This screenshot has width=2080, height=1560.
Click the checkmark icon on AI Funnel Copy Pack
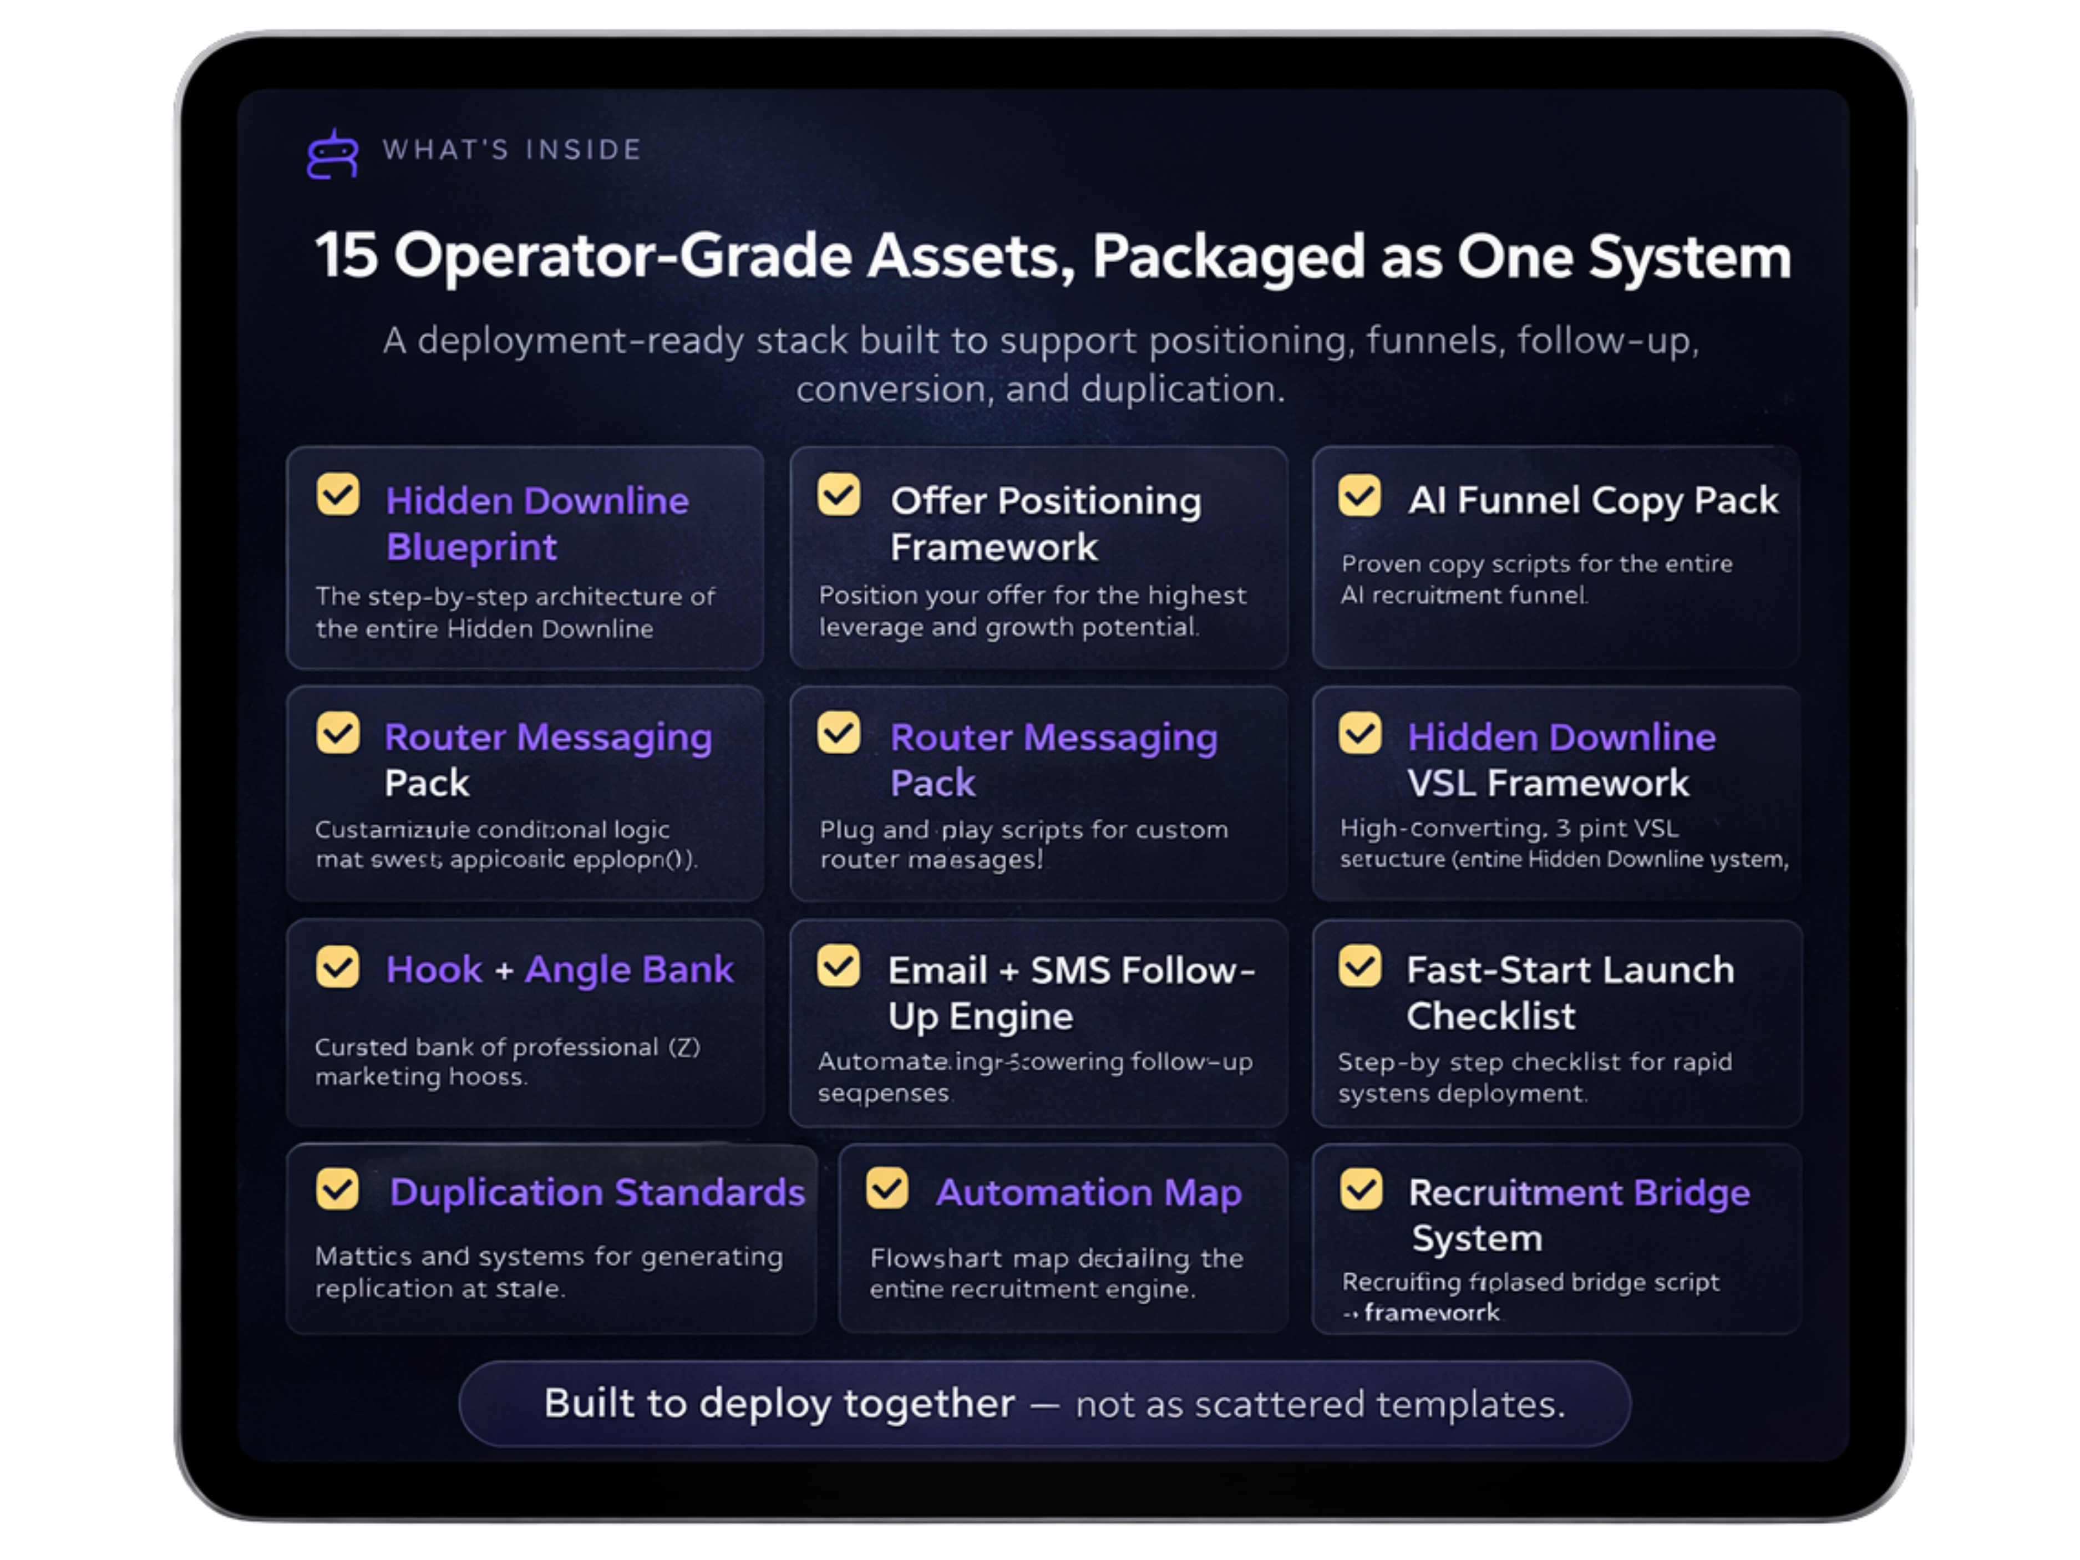click(x=1361, y=496)
